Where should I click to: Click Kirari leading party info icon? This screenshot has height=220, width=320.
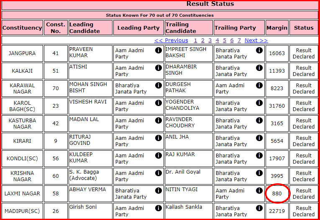tap(159, 138)
